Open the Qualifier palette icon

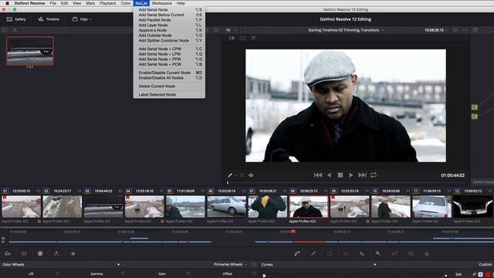313,253
